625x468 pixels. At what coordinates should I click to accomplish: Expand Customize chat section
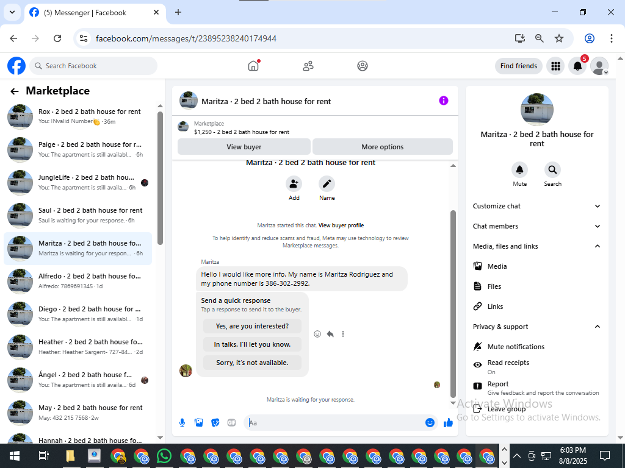[x=536, y=206]
